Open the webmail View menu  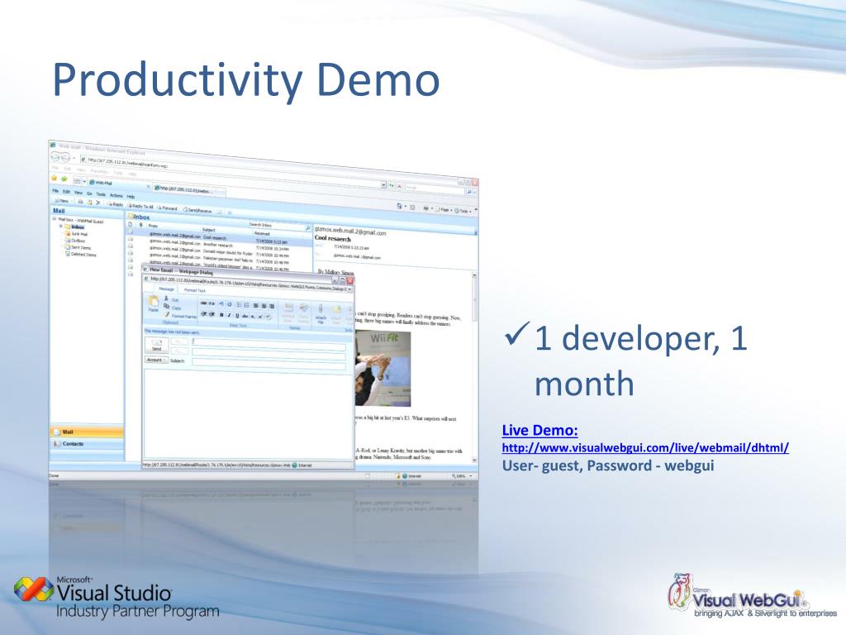(78, 192)
